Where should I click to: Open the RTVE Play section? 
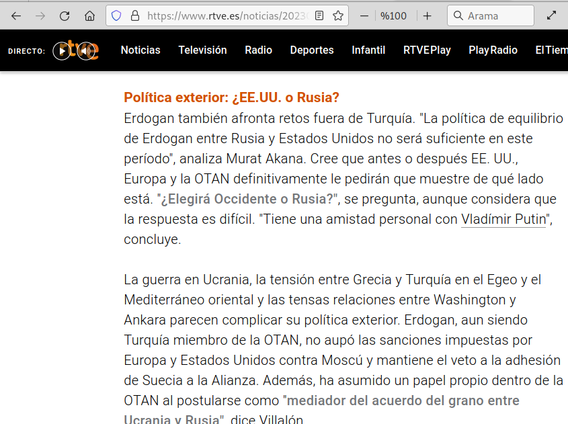[x=427, y=50]
